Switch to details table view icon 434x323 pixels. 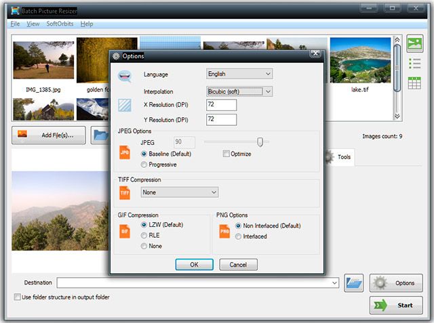(414, 83)
